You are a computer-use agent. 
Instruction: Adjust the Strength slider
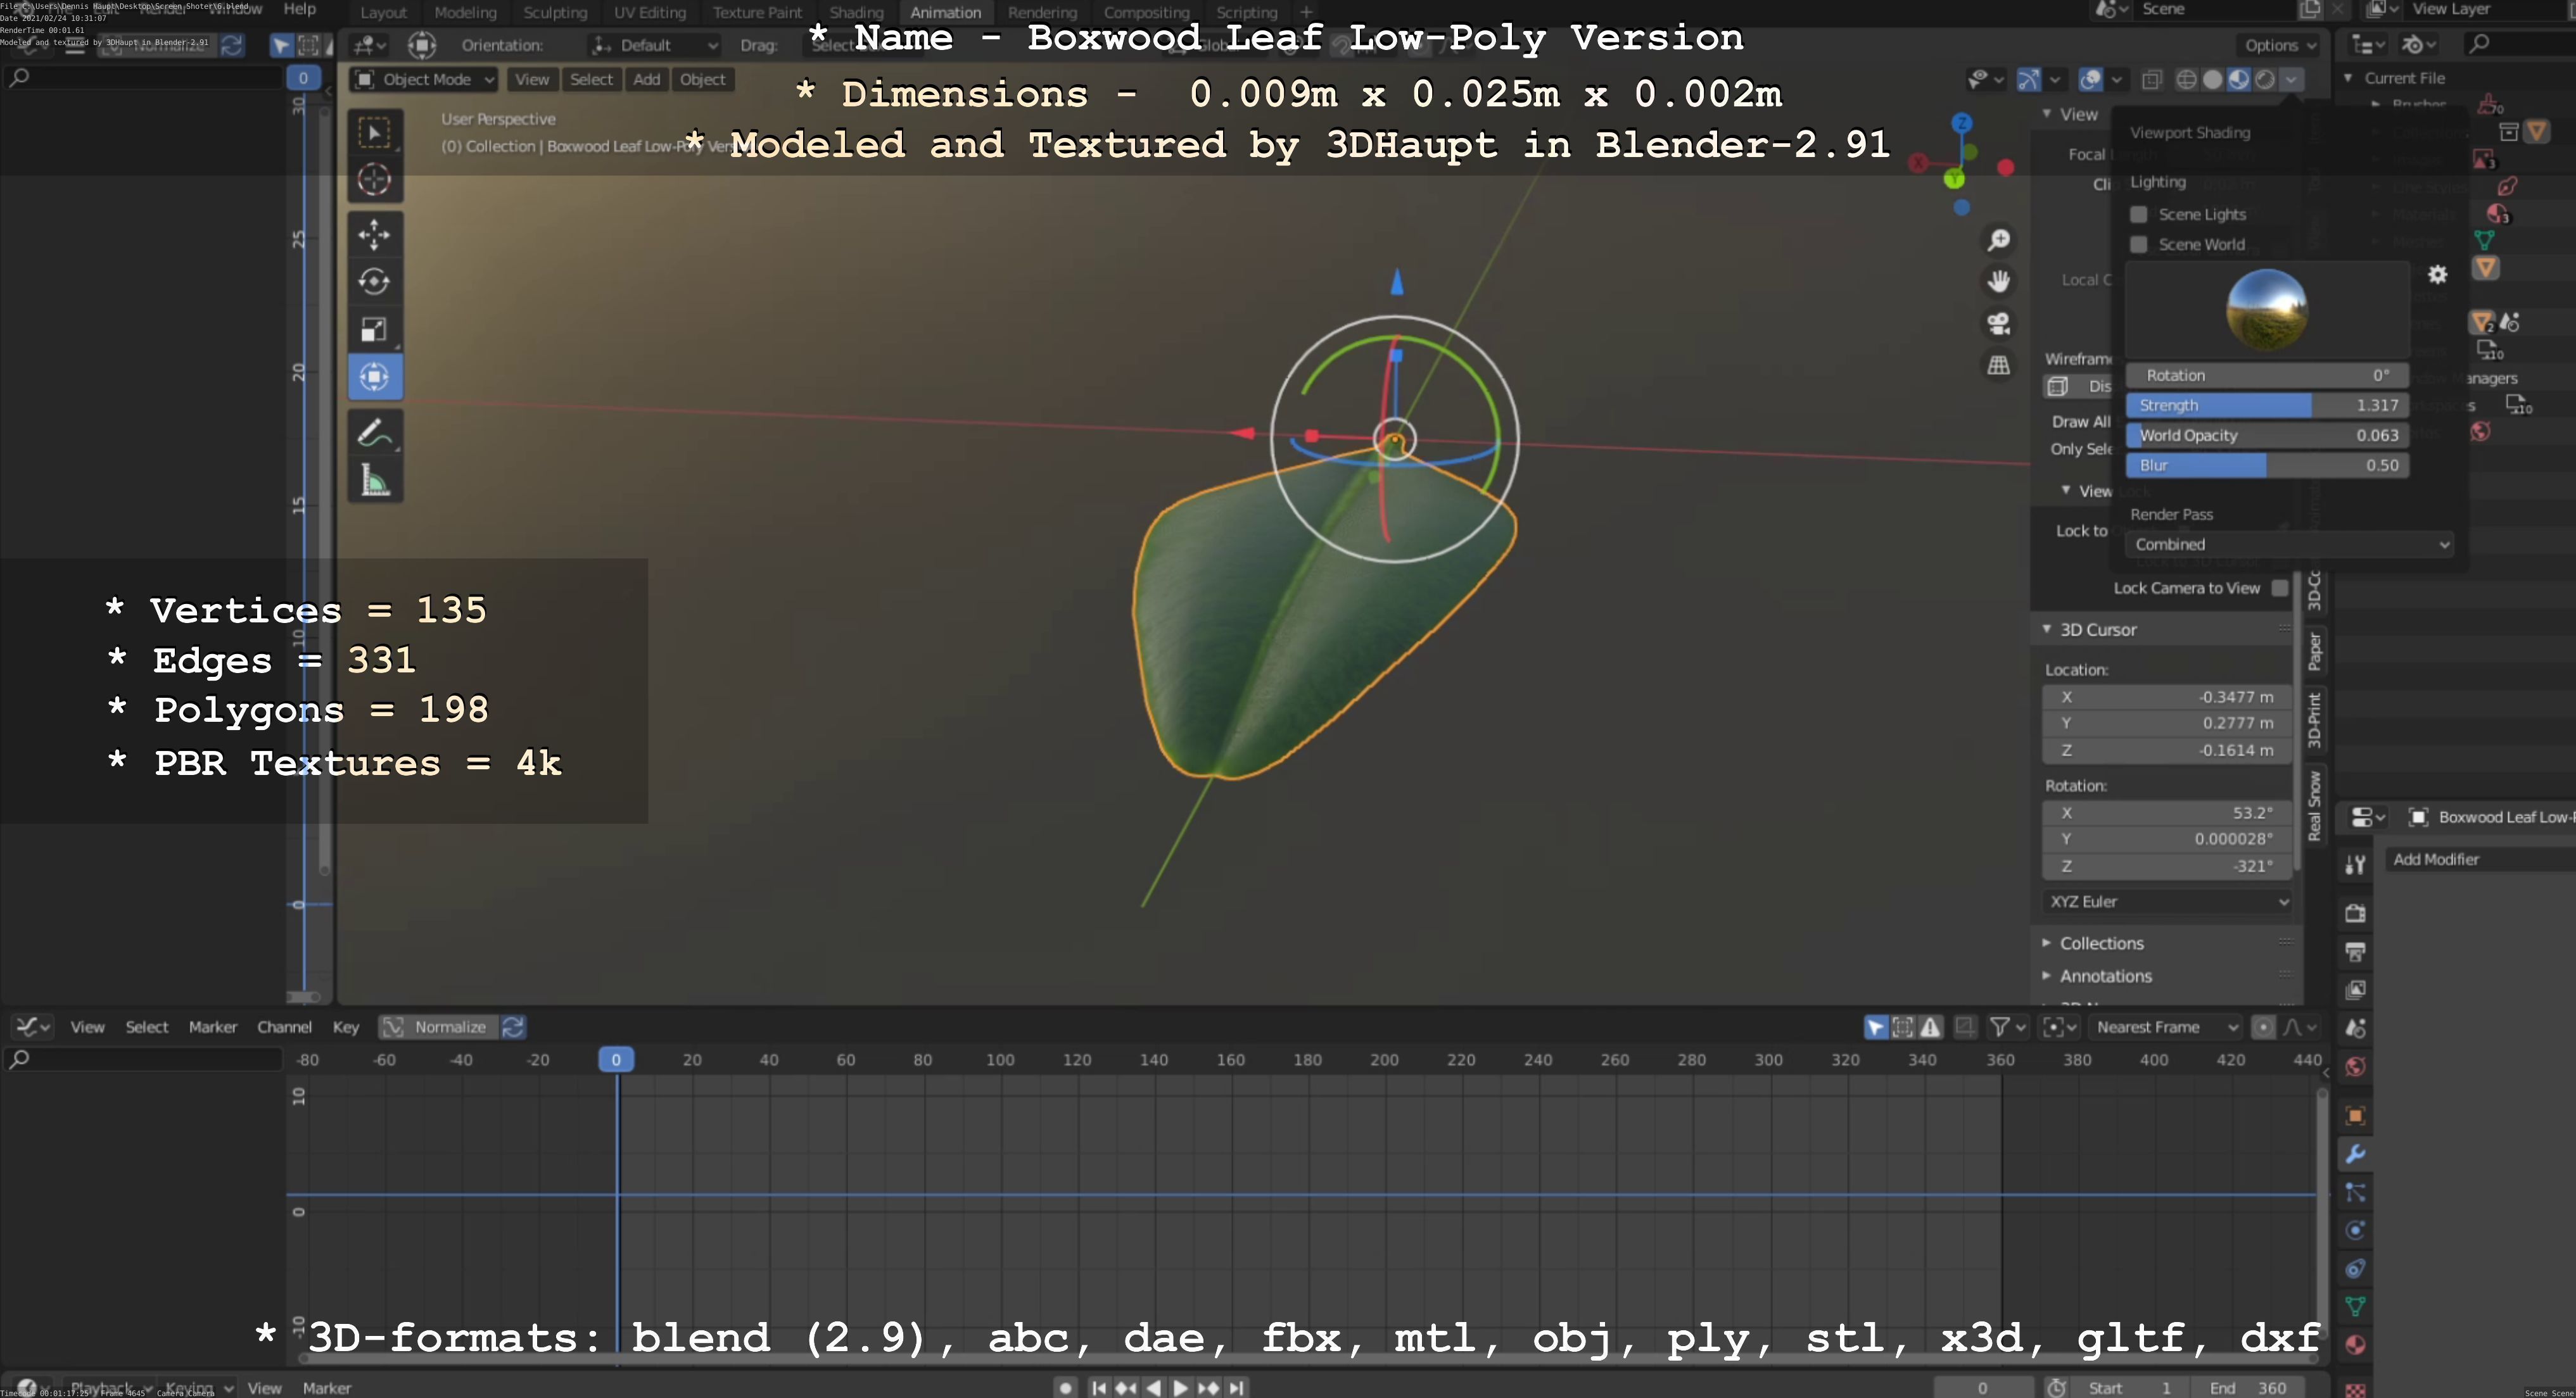click(2266, 406)
